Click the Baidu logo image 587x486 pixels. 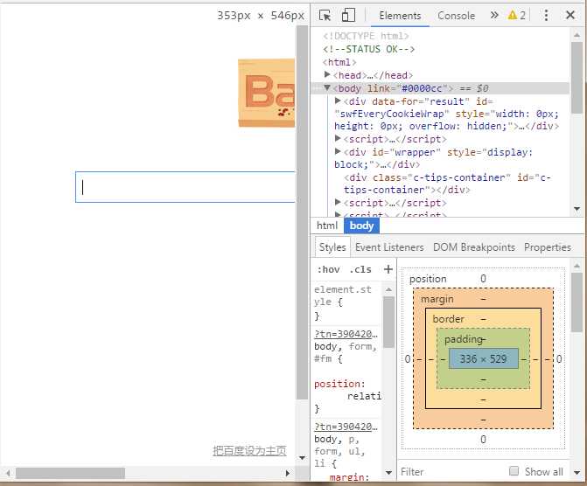pos(267,93)
